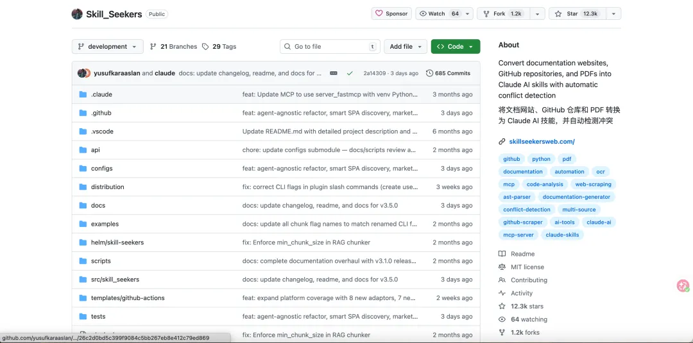Click the folder icon by templates/github-actions

click(x=83, y=298)
